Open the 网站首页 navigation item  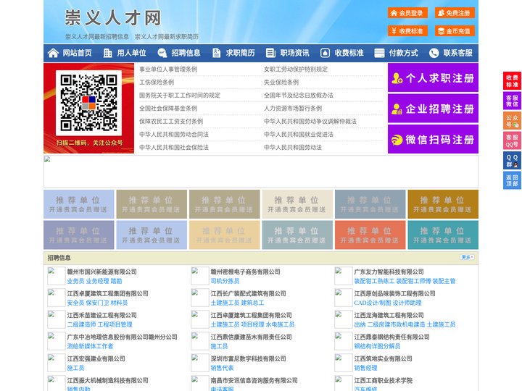tap(78, 53)
